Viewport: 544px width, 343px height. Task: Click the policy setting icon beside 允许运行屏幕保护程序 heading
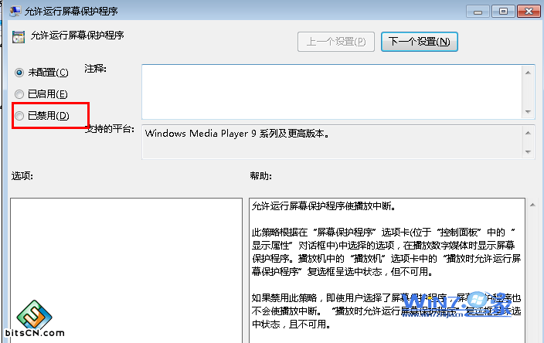click(19, 37)
